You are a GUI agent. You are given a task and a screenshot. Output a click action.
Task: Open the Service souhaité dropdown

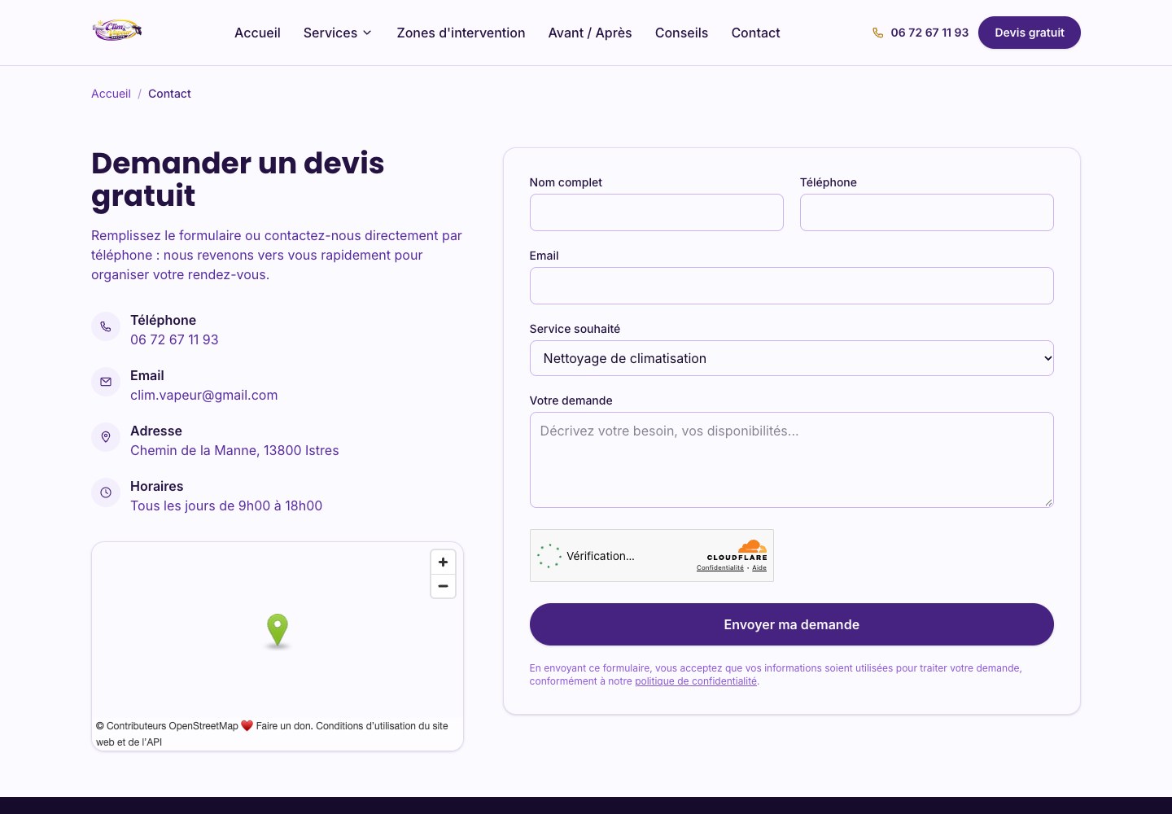pos(792,358)
